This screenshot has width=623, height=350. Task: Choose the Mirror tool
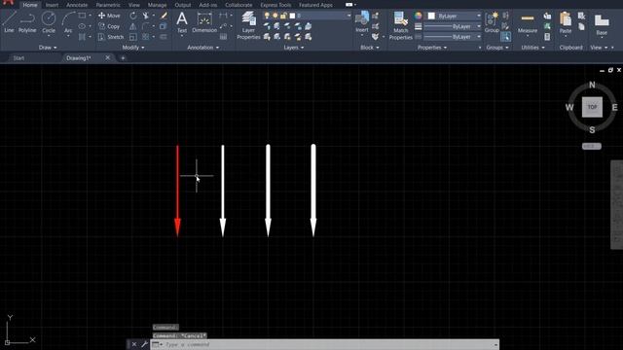[133, 26]
